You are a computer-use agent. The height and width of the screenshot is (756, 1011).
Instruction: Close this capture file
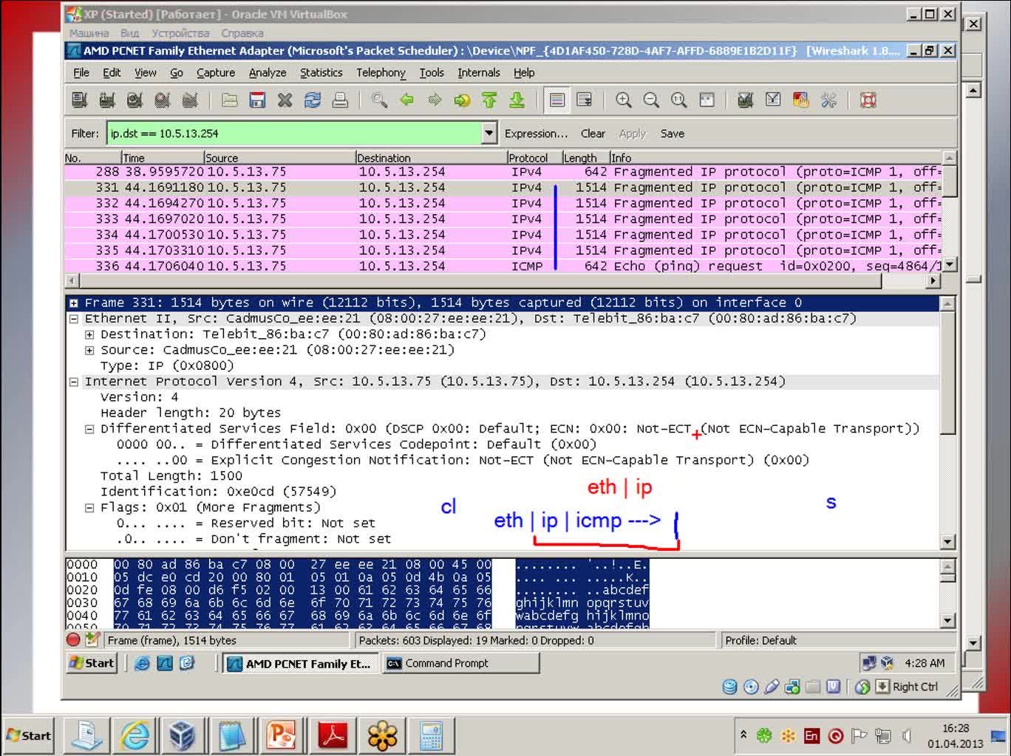(285, 100)
